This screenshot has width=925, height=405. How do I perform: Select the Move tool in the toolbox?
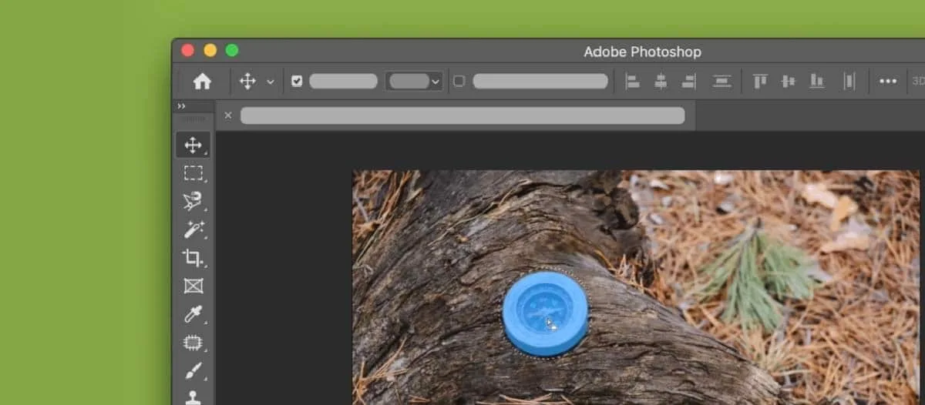[193, 145]
